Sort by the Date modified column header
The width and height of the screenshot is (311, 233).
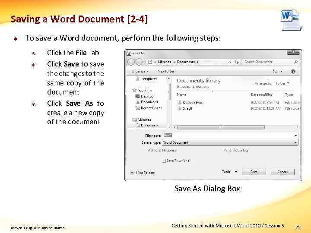(x=262, y=94)
